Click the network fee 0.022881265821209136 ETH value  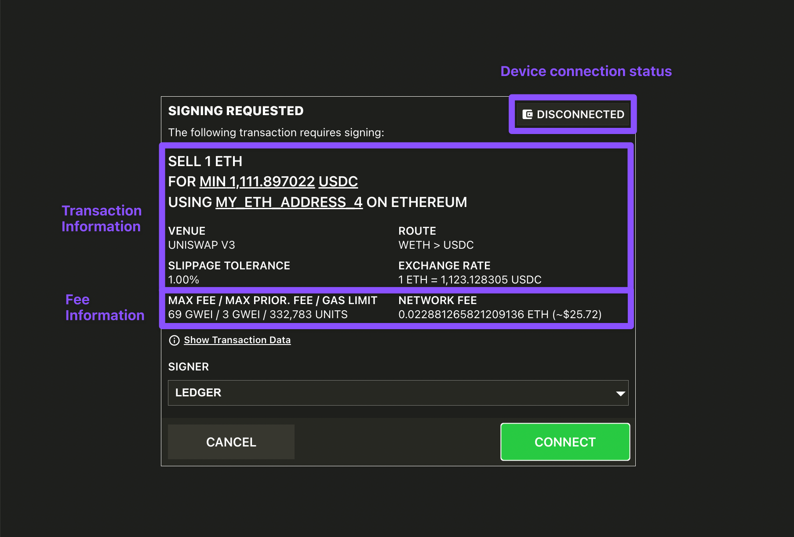coord(500,314)
